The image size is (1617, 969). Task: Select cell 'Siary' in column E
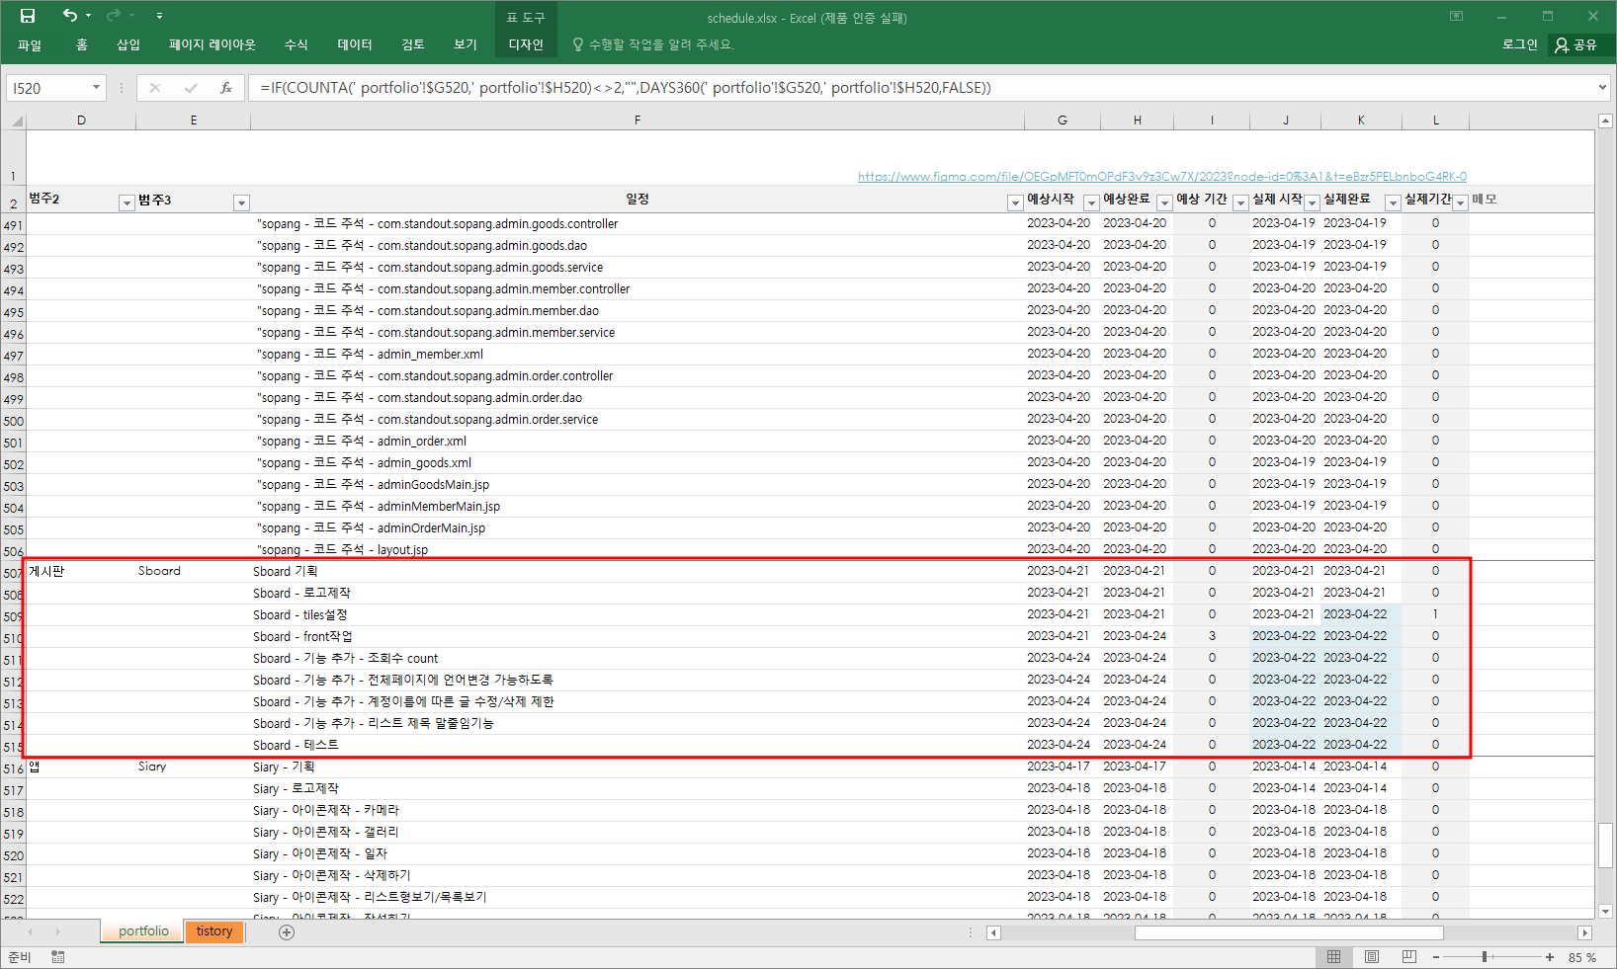193,767
